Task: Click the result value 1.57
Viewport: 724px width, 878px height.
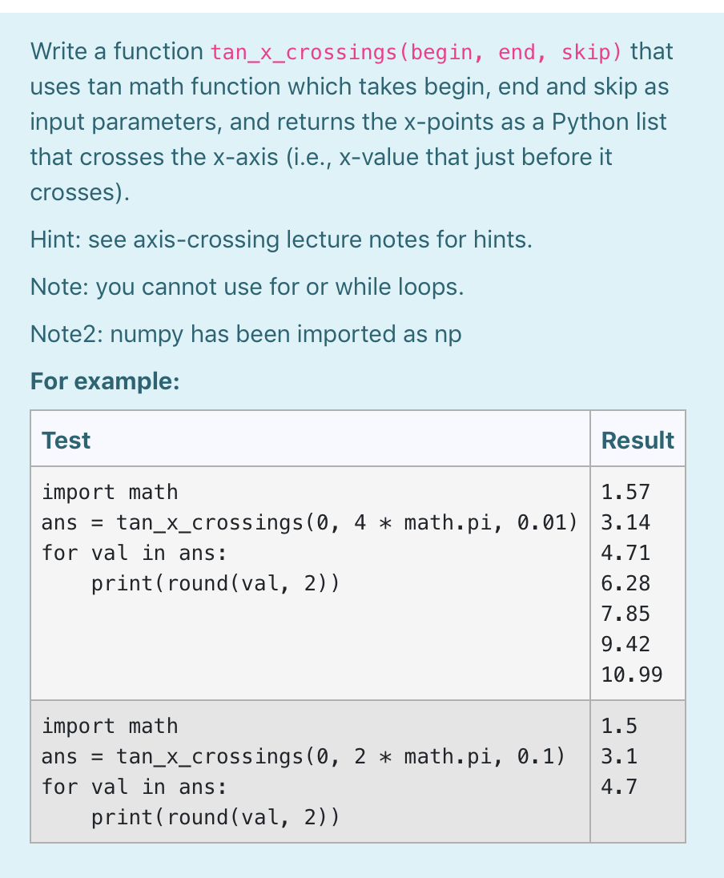Action: [x=625, y=492]
